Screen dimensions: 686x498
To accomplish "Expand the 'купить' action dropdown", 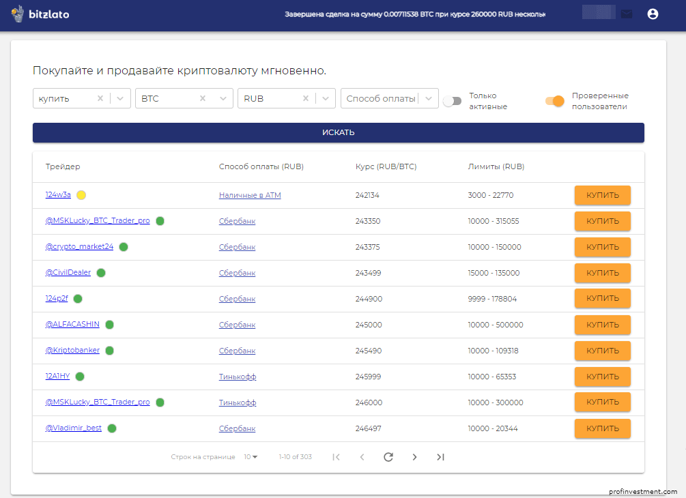I will 120,98.
